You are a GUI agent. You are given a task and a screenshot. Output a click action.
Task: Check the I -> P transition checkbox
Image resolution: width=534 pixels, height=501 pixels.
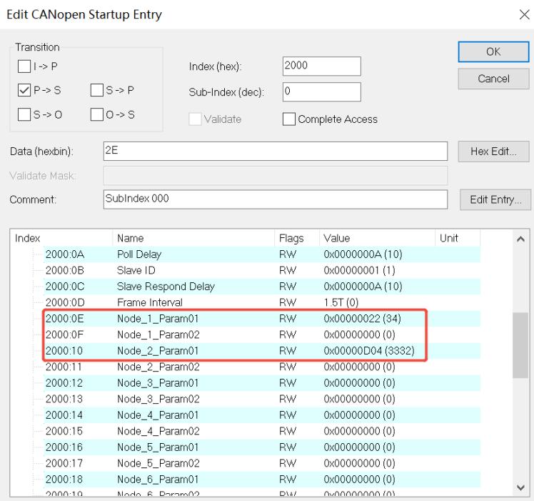[24, 66]
